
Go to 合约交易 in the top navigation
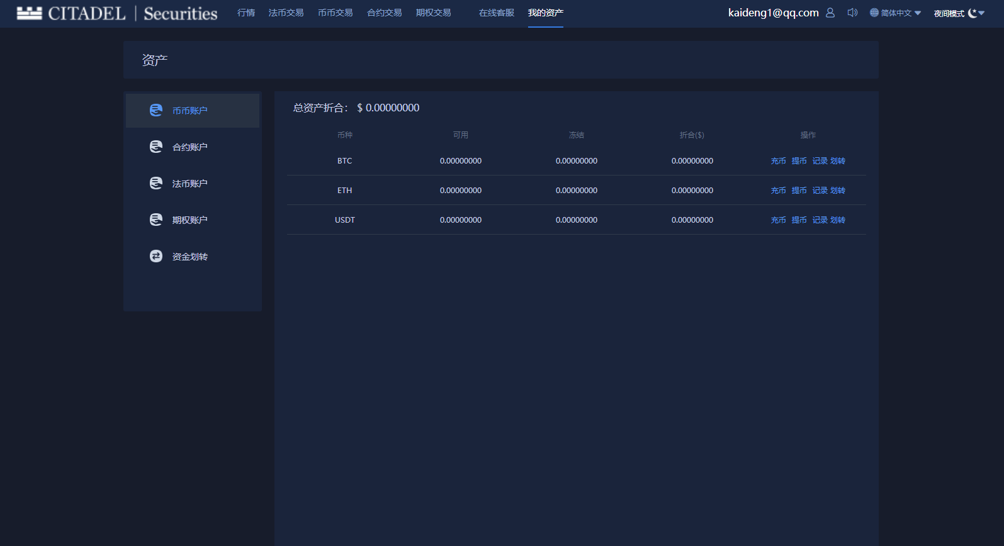click(x=385, y=13)
